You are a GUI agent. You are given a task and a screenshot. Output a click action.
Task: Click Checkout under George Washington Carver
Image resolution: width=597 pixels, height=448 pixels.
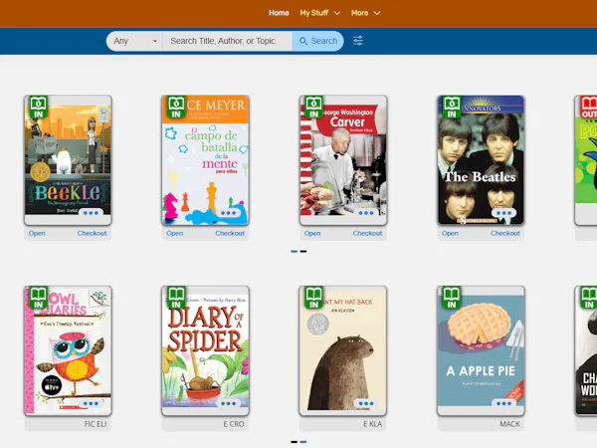[367, 233]
